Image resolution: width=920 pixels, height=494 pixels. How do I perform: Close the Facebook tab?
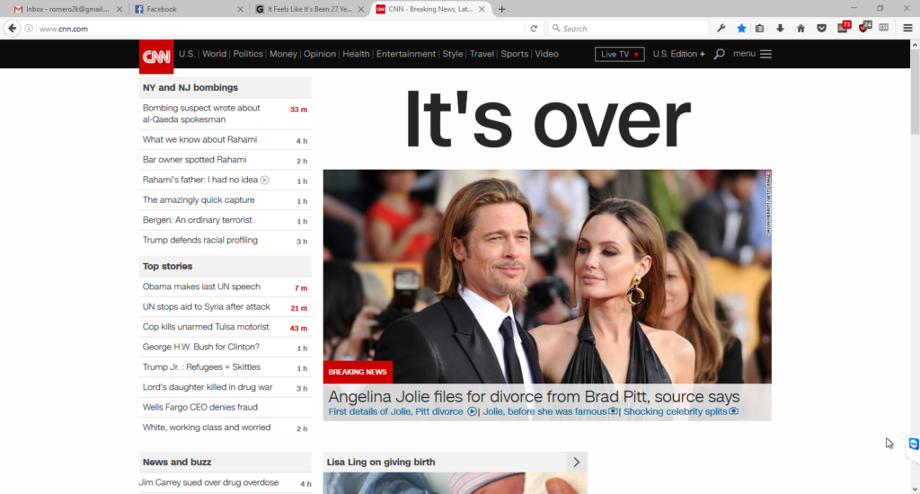point(240,9)
